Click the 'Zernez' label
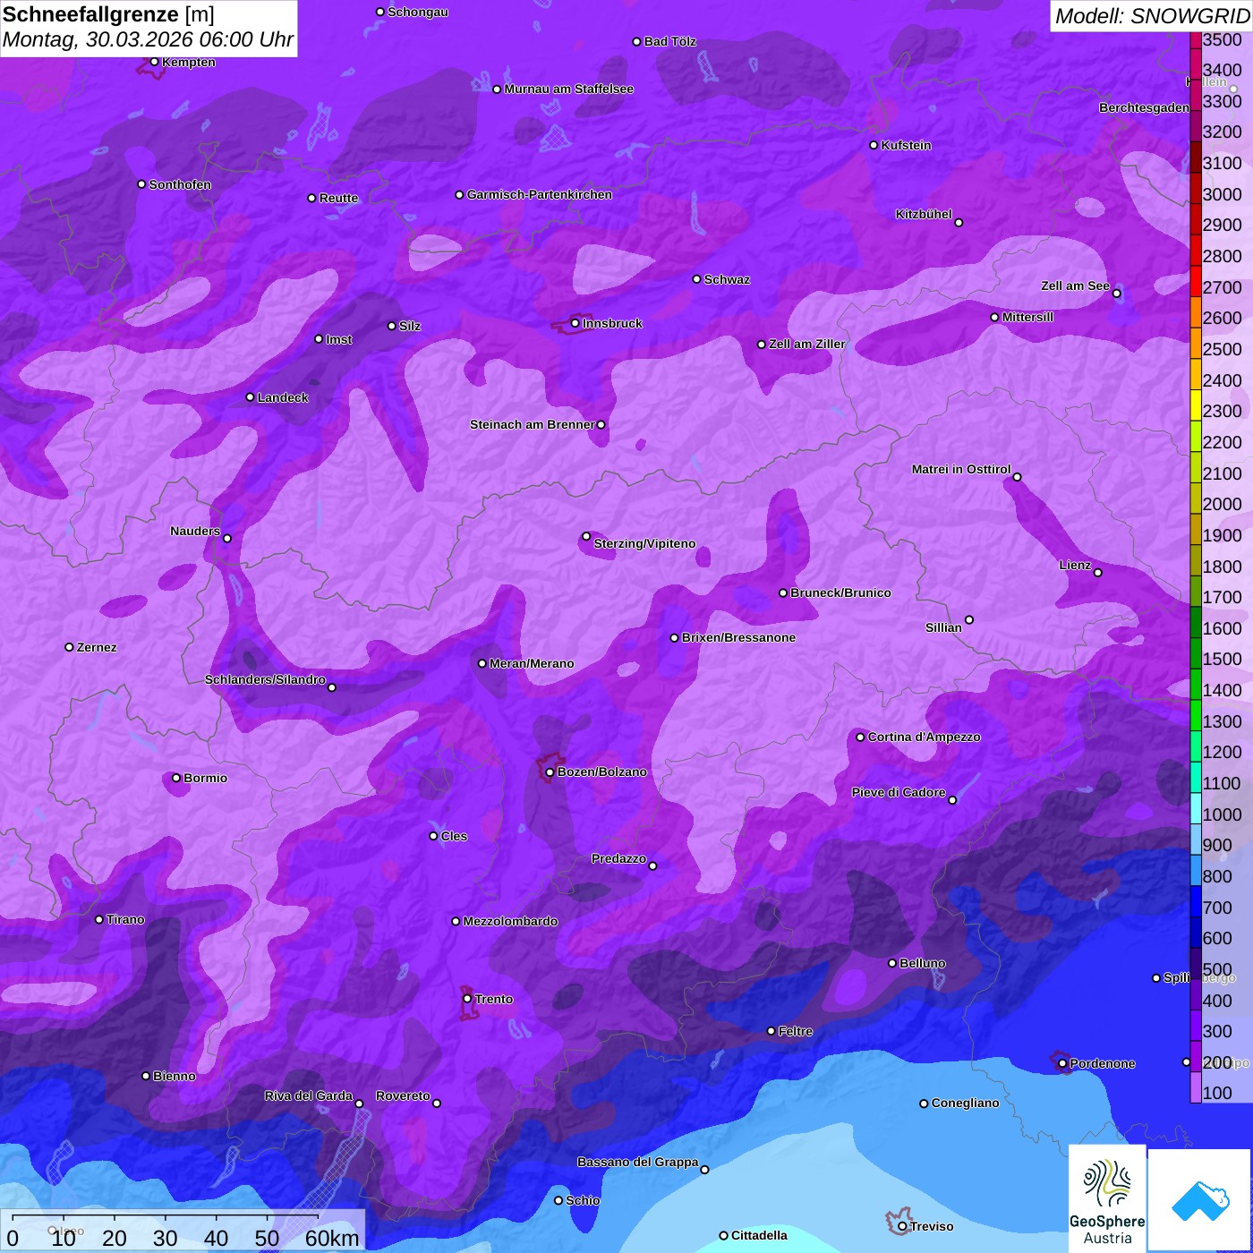 coord(97,647)
